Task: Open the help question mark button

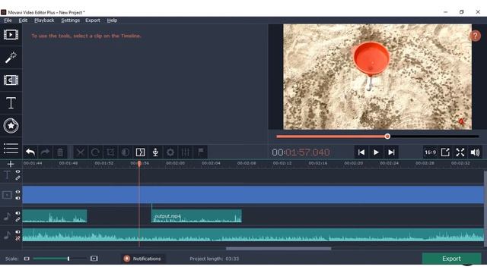Action: (x=475, y=36)
